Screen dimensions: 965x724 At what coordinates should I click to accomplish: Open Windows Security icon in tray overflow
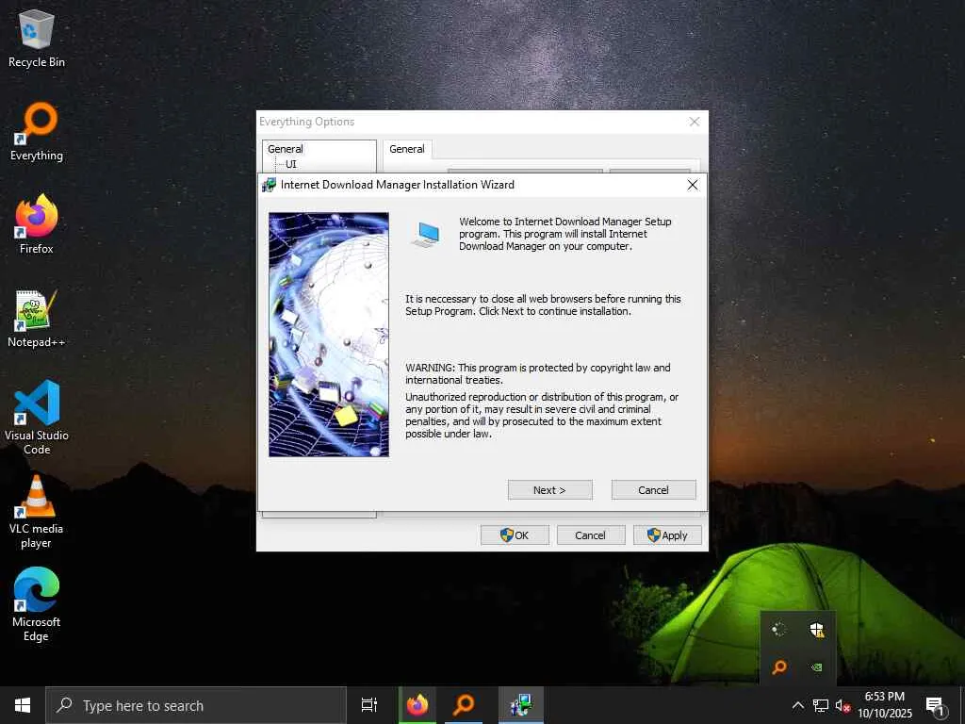817,630
